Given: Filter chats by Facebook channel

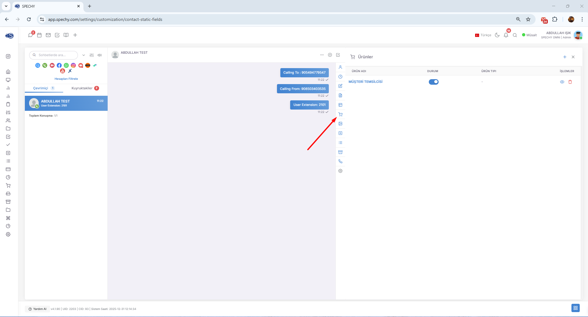Looking at the screenshot, I should (x=59, y=65).
